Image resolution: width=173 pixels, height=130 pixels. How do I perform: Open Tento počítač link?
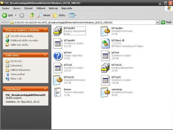[18, 74]
